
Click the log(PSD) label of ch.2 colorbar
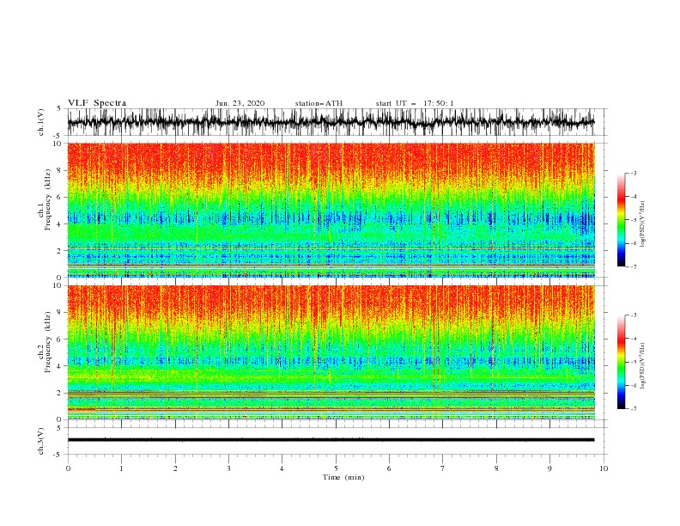coord(642,366)
